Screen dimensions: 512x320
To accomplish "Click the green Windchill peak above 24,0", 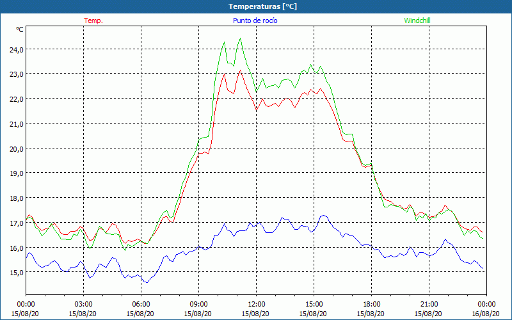I will pyautogui.click(x=240, y=38).
